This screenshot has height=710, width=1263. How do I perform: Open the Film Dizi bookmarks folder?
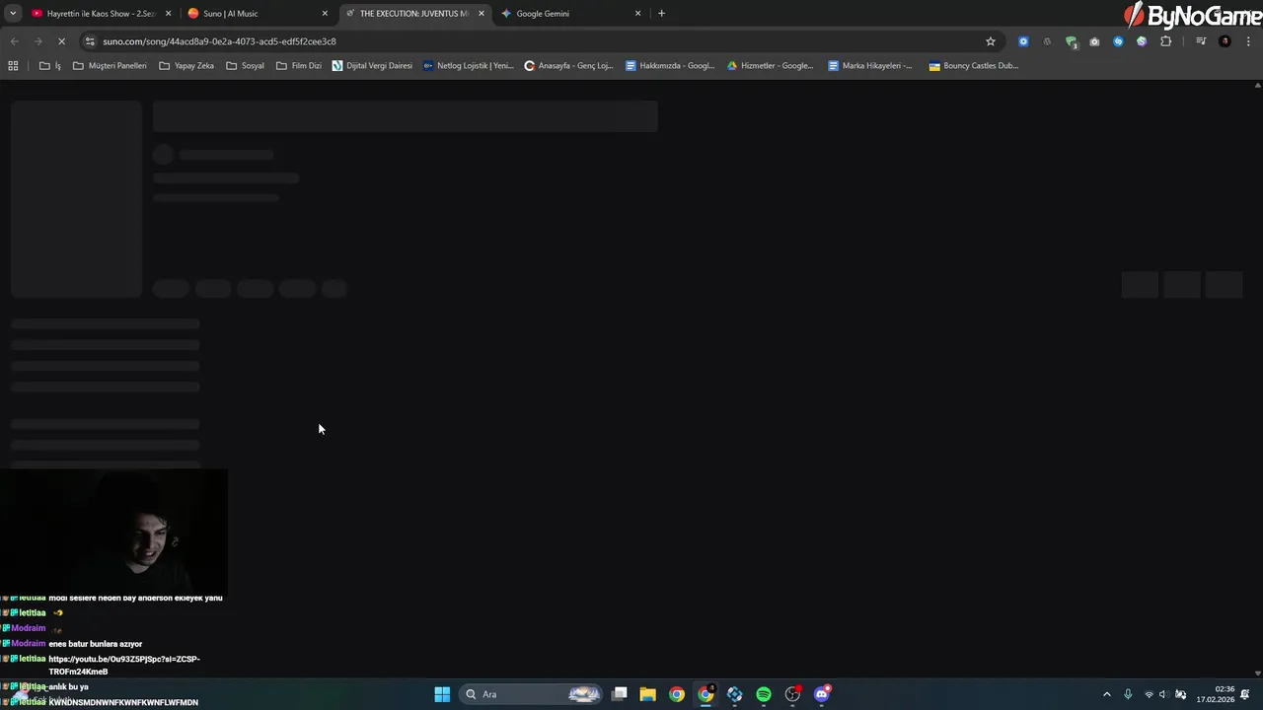[x=299, y=66]
